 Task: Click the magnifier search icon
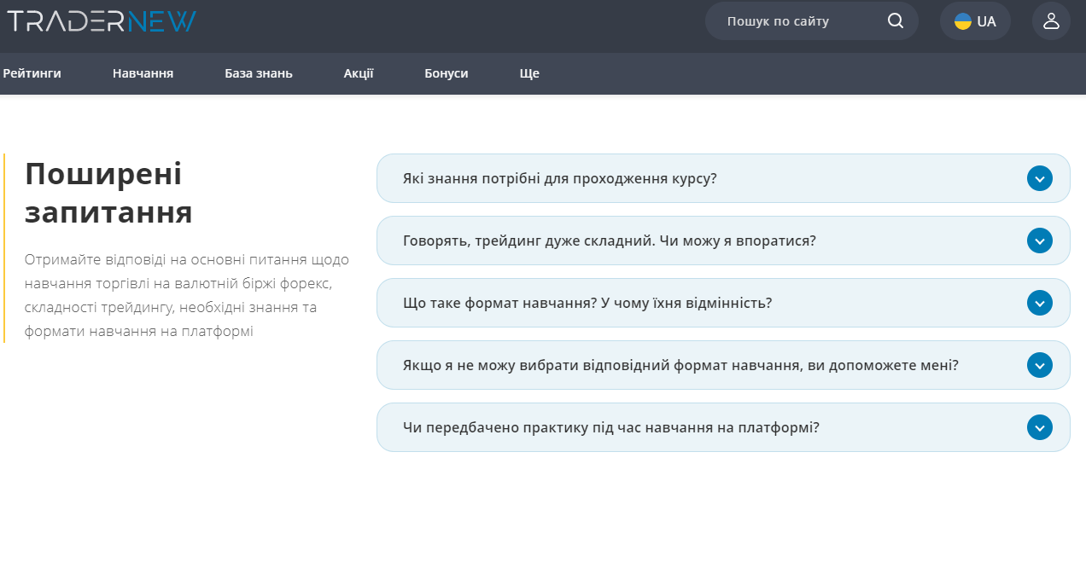(895, 21)
